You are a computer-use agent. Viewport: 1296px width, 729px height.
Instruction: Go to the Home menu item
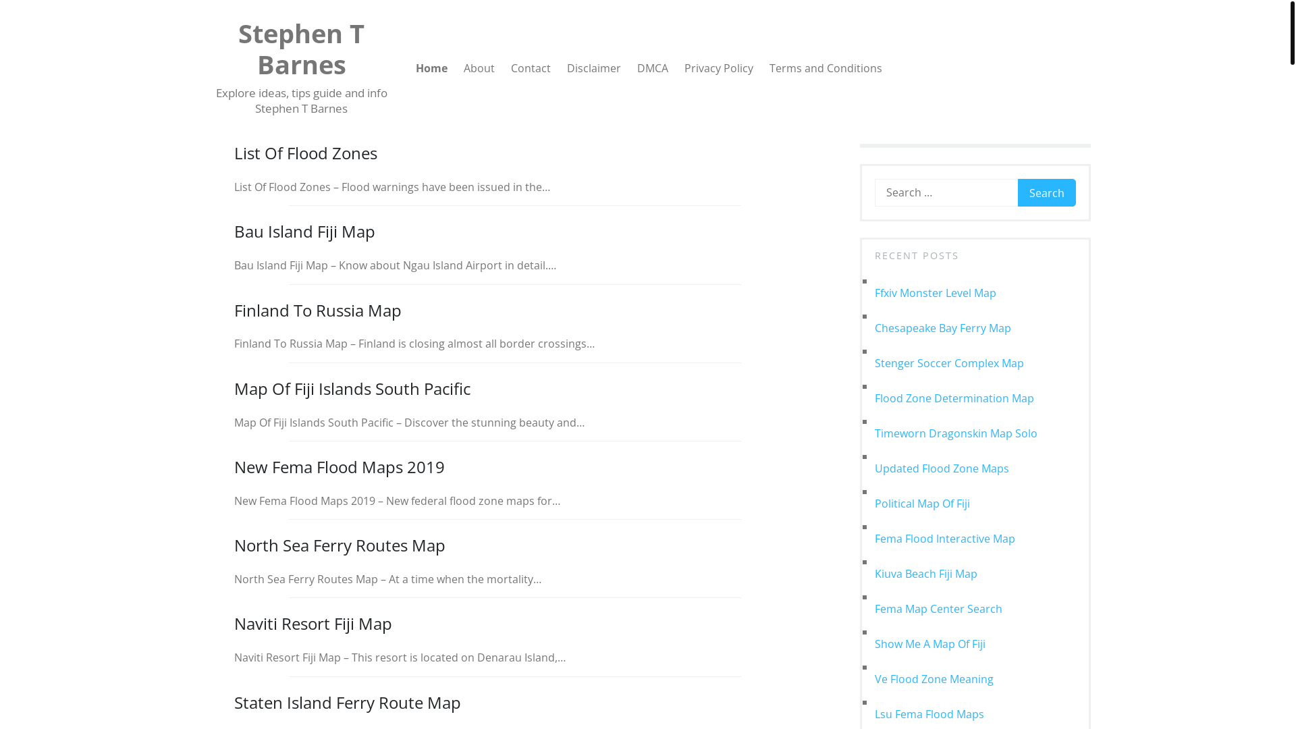(431, 68)
